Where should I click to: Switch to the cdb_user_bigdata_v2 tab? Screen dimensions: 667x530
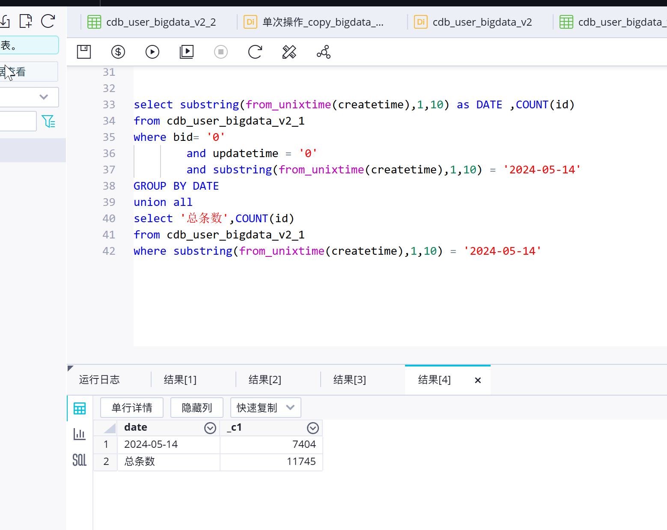(x=473, y=22)
